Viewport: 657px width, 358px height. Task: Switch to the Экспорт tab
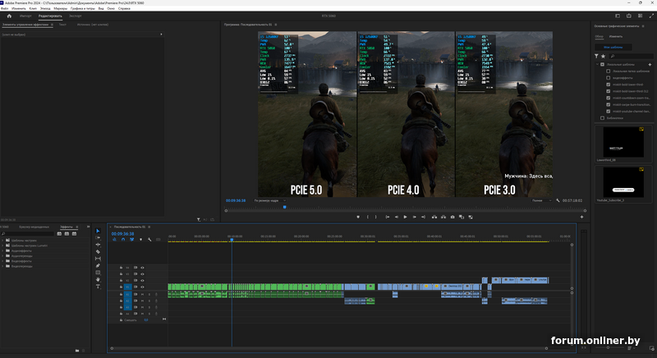coord(75,16)
